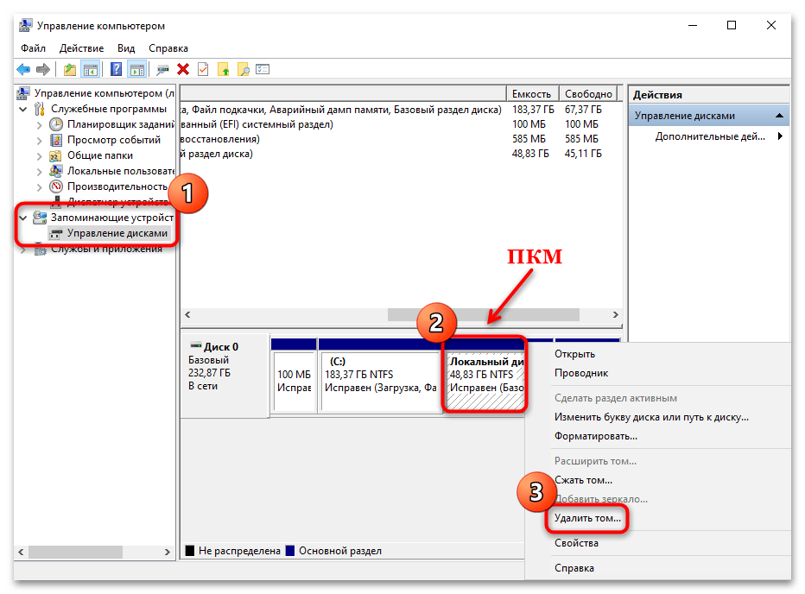Choose Справка in context menu
805x594 pixels.
point(574,568)
